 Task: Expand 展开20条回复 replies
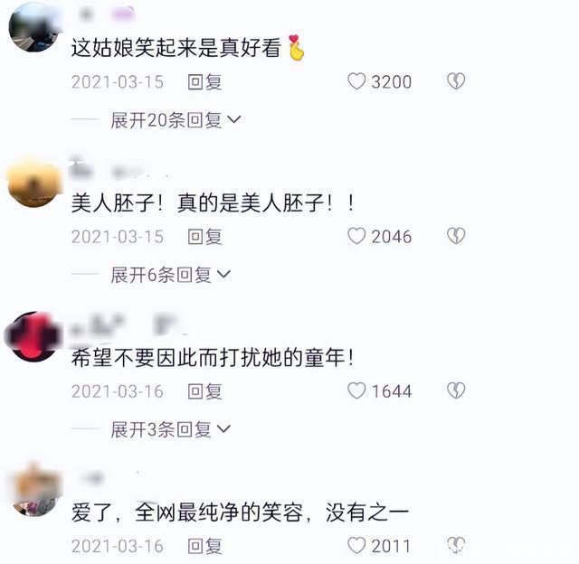(176, 120)
